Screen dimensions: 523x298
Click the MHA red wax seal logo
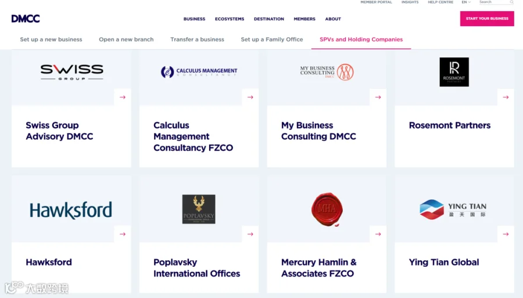327,209
